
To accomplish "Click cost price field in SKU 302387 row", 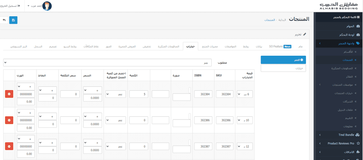I will (x=70, y=147).
